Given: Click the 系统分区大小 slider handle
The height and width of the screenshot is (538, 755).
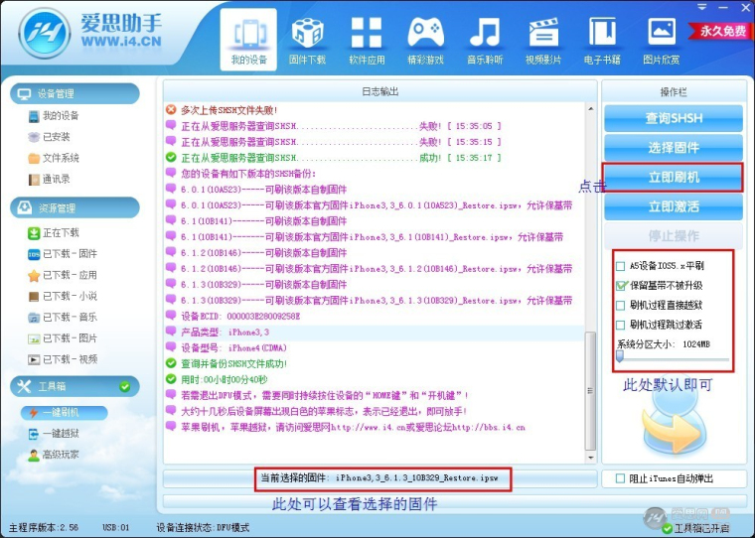Looking at the screenshot, I should tap(620, 356).
